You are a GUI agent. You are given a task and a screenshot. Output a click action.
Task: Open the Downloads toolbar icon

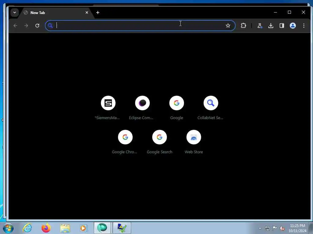[x=271, y=26]
